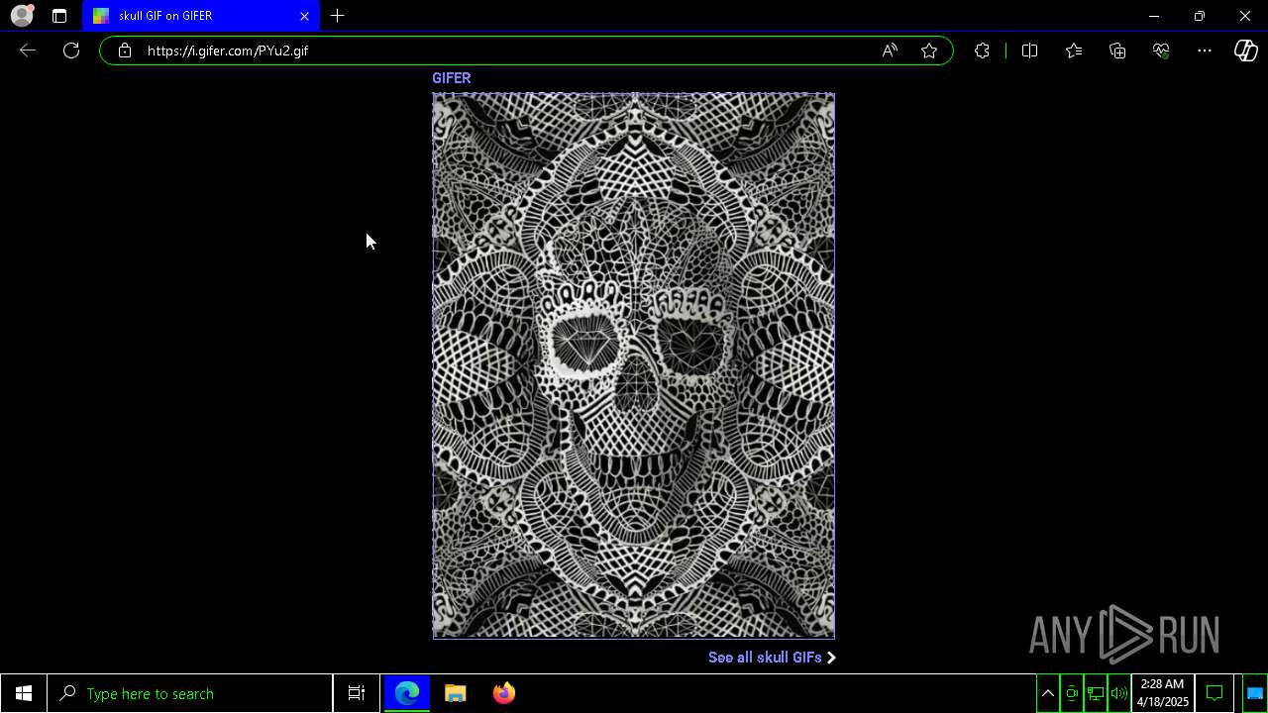
Task: Open a new browser tab
Action: tap(338, 16)
